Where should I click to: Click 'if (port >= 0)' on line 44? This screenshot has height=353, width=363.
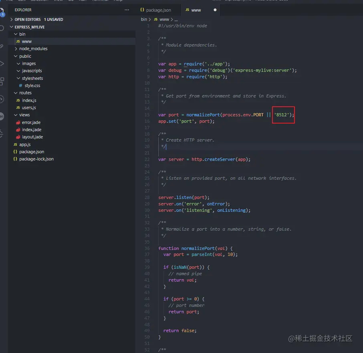point(181,299)
